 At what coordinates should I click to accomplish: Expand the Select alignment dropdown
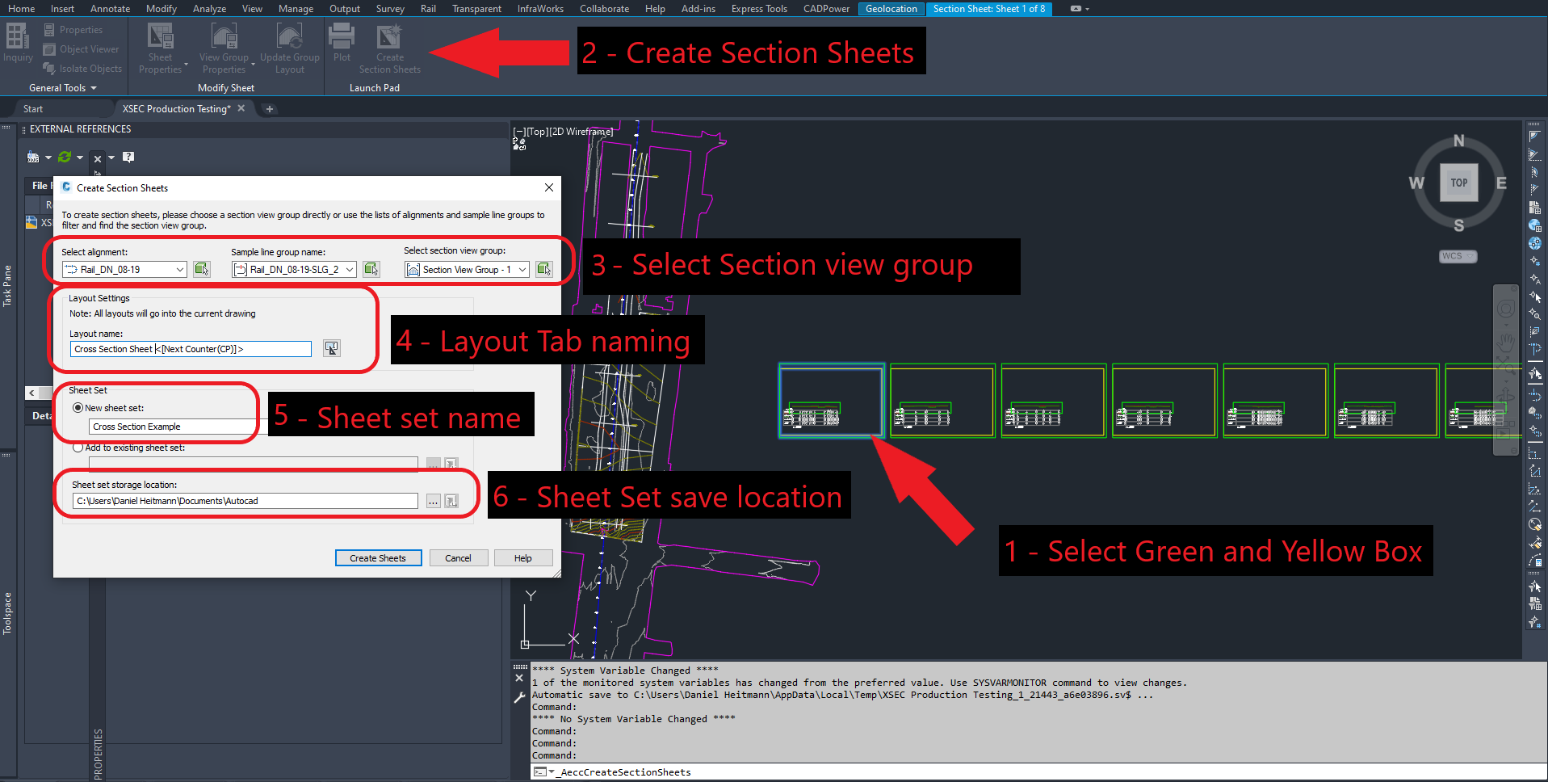(x=180, y=270)
